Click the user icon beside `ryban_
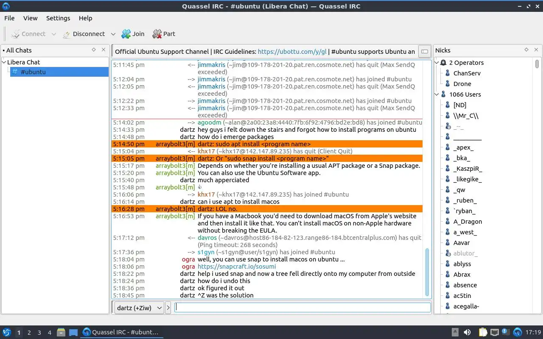 click(x=448, y=211)
